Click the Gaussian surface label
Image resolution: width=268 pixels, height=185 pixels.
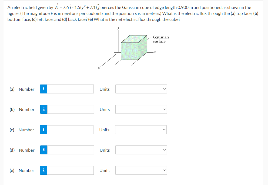point(161,39)
